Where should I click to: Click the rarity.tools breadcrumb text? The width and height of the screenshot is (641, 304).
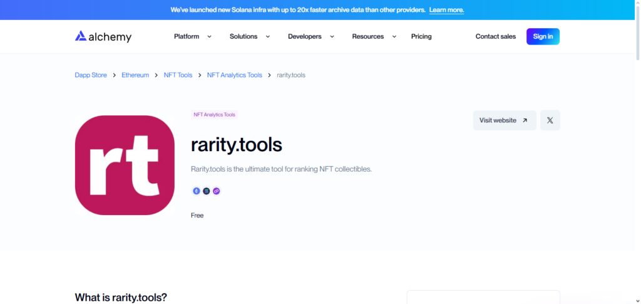[x=291, y=75]
